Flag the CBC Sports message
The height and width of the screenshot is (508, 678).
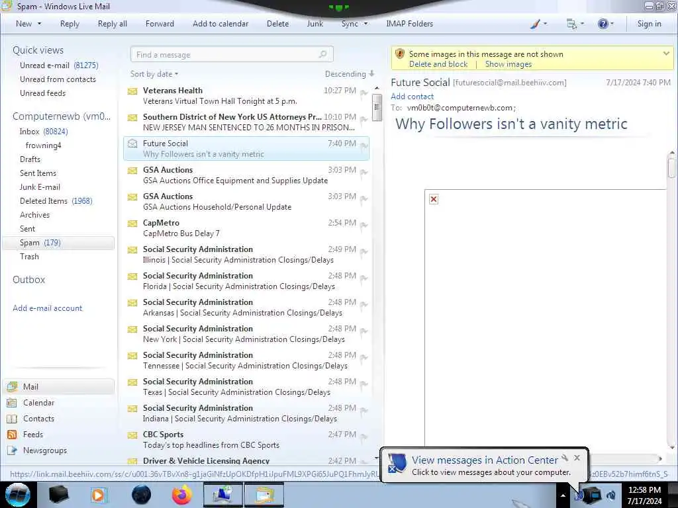363,437
